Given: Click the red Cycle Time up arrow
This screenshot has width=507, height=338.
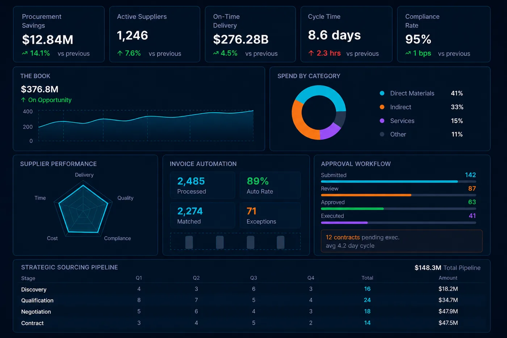Looking at the screenshot, I should coord(311,53).
